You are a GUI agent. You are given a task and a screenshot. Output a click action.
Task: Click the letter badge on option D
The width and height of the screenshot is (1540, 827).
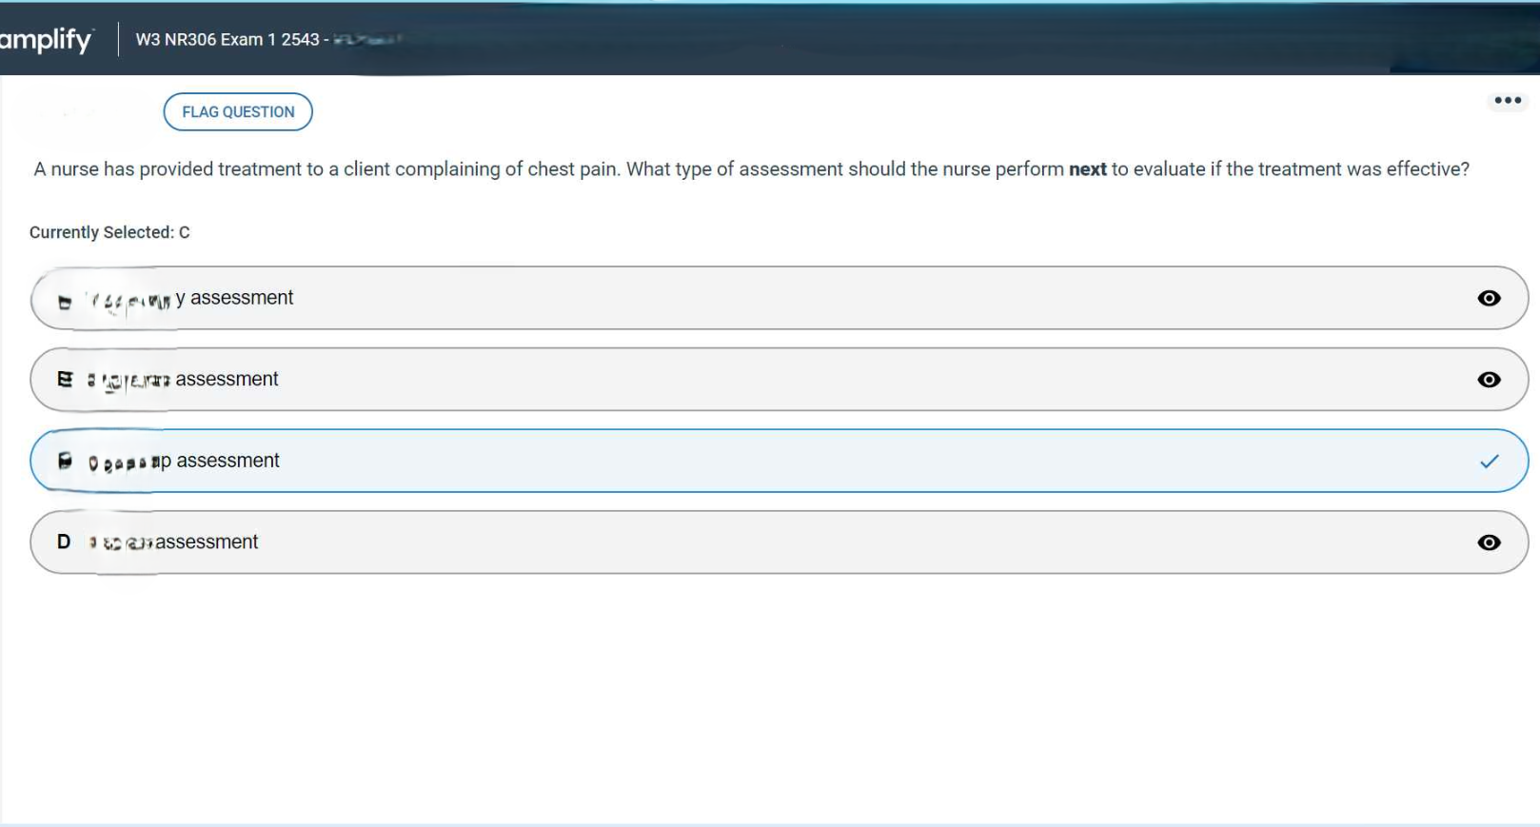click(x=64, y=541)
